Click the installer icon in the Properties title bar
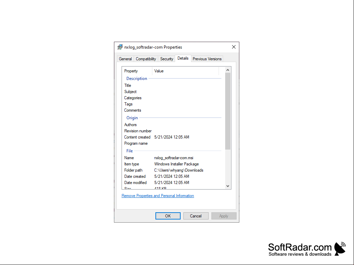Screen dimensions: 354x265 [x=120, y=47]
